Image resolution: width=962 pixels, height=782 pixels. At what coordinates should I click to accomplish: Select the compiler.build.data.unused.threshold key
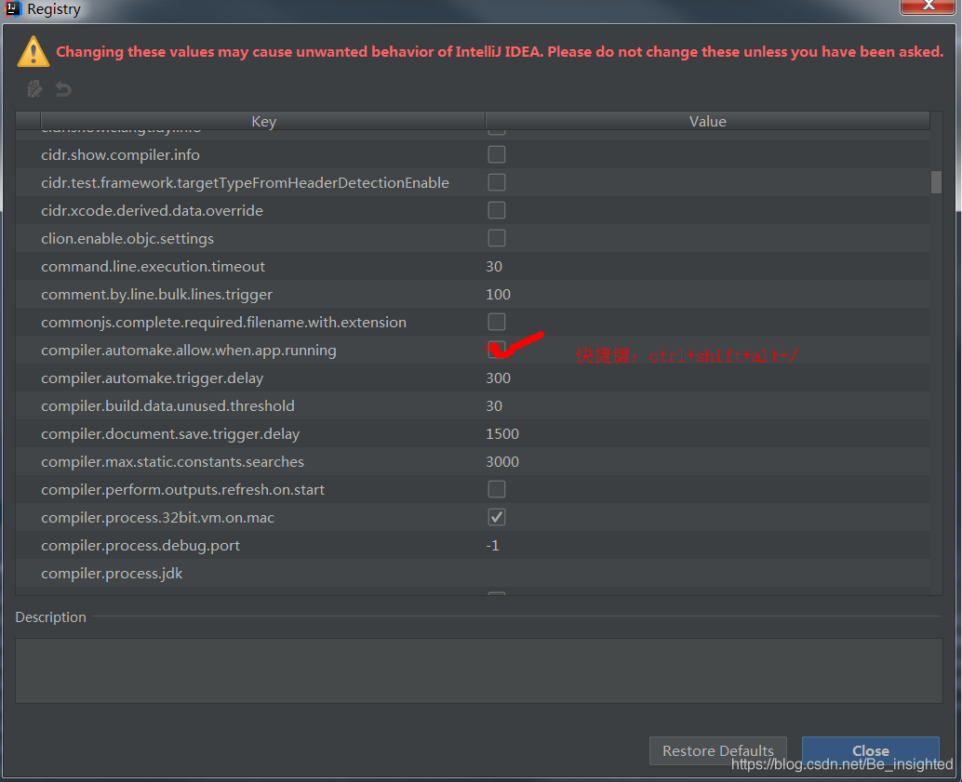(x=167, y=406)
